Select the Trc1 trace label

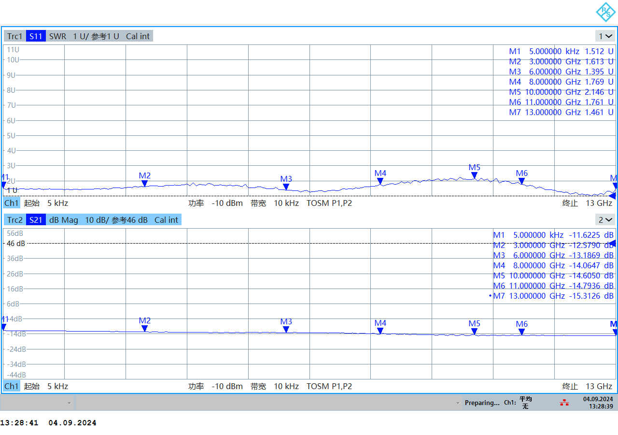(15, 36)
